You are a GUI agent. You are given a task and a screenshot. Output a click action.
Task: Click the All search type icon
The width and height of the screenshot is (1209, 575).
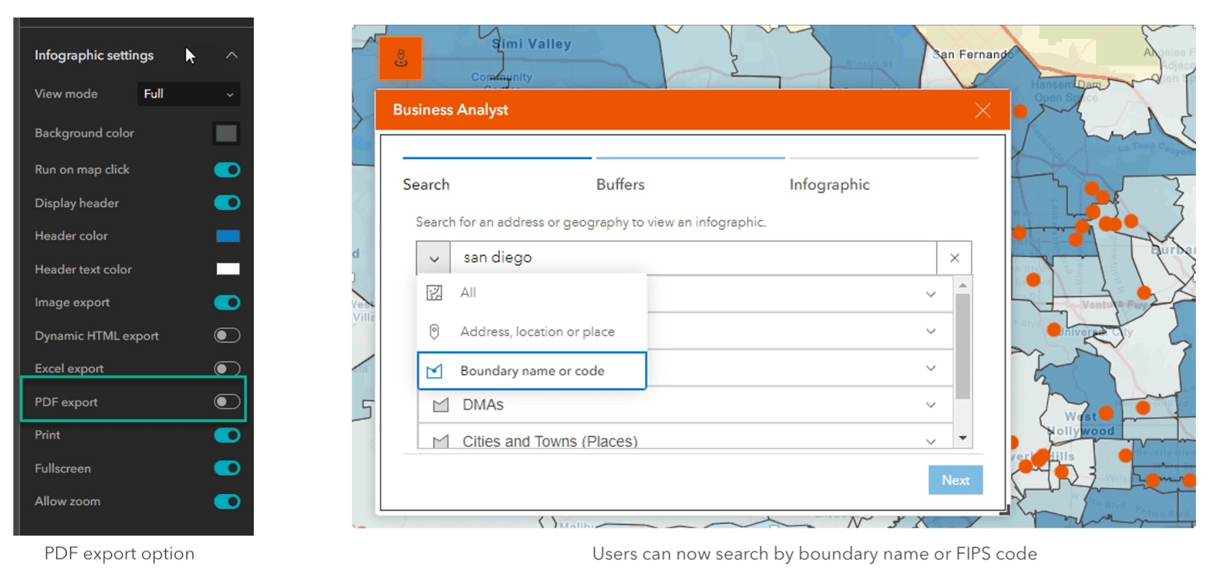click(434, 293)
